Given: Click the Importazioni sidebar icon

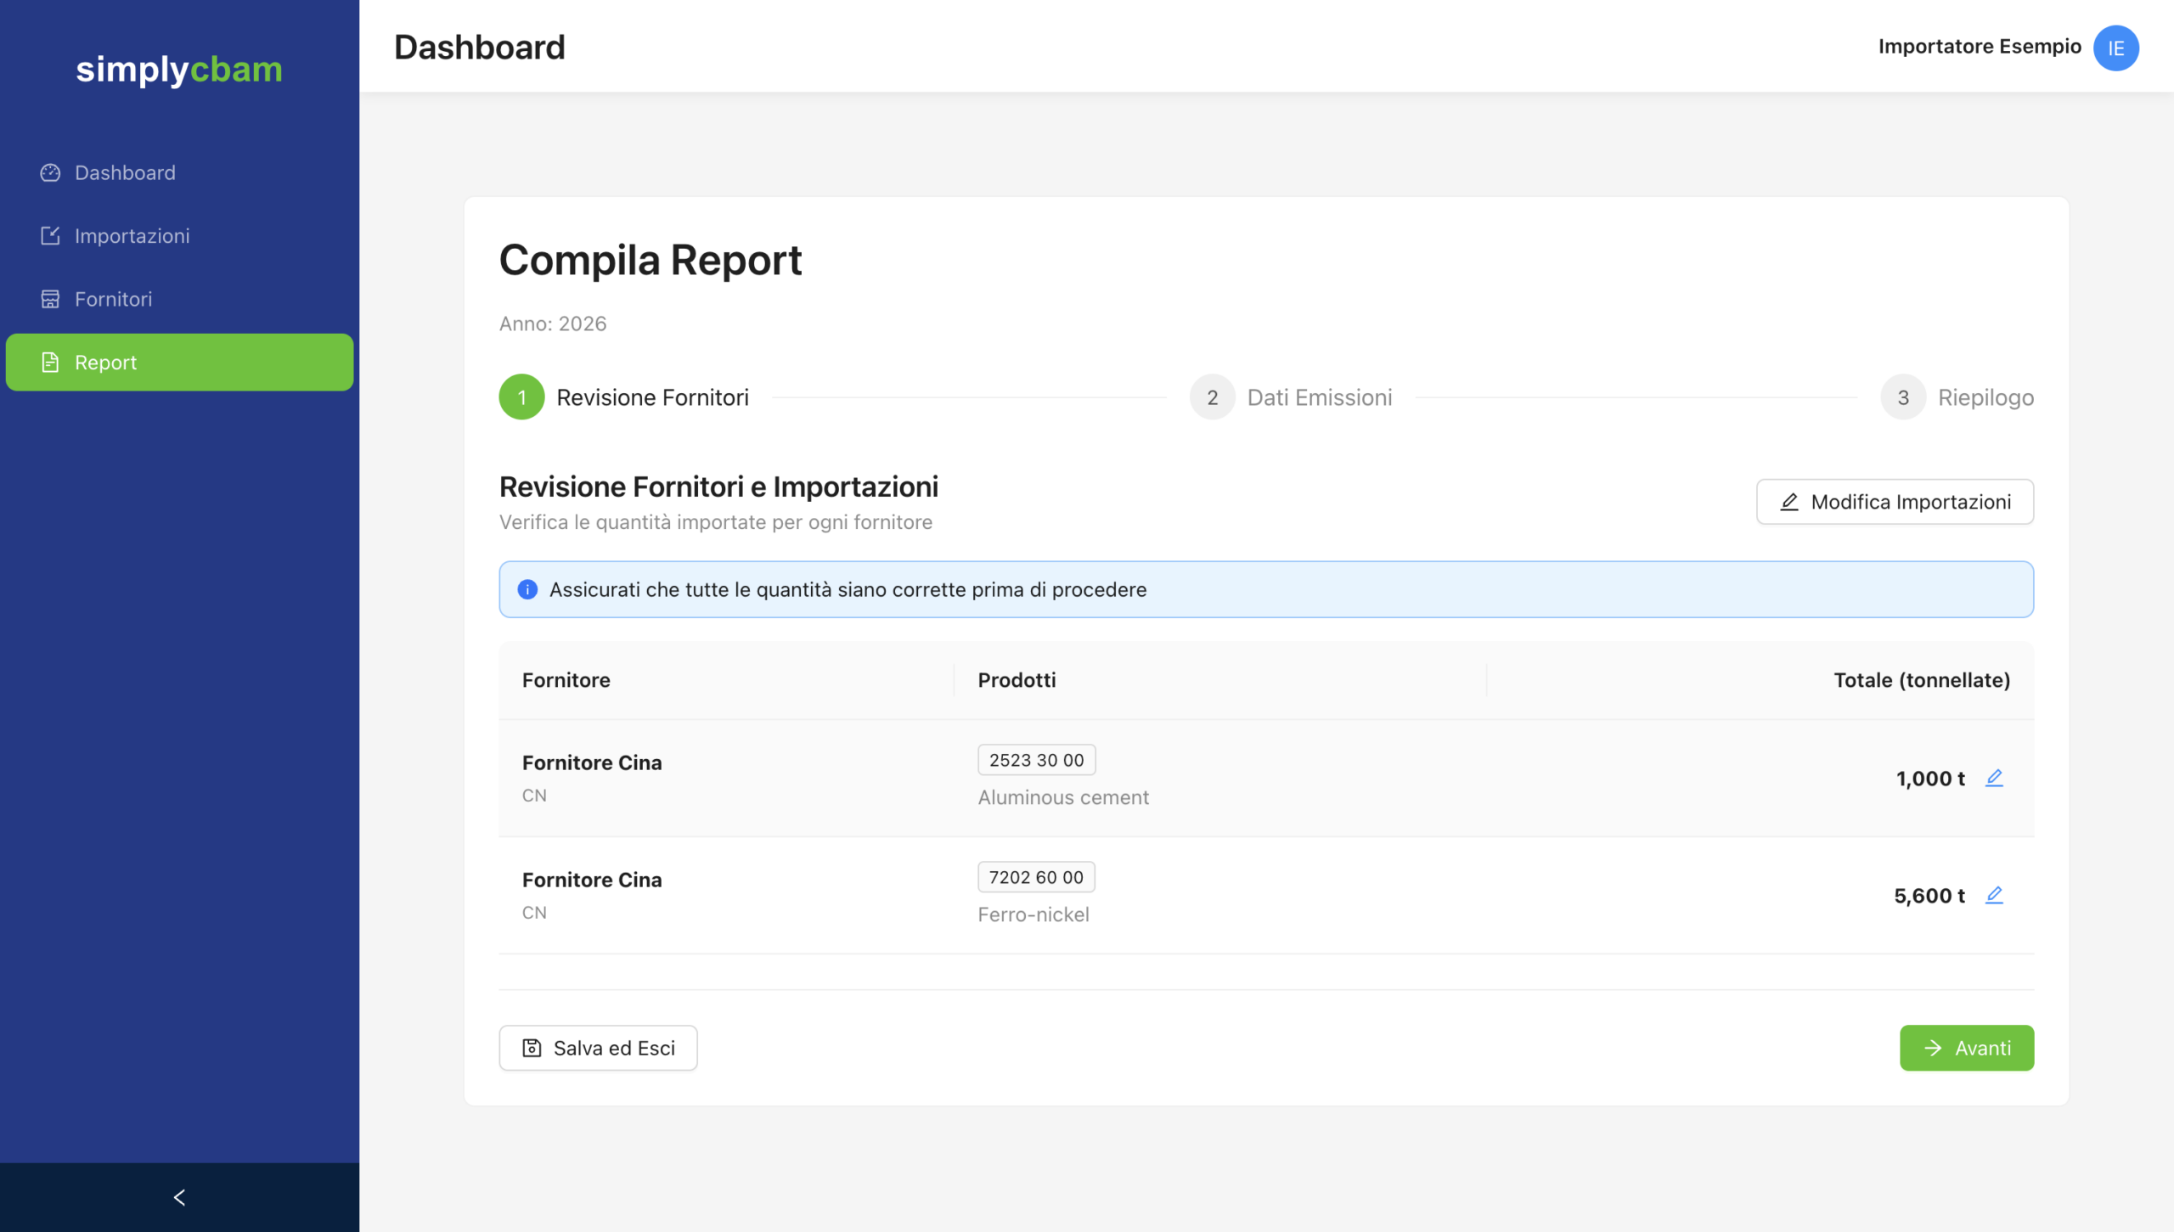Looking at the screenshot, I should pos(50,236).
